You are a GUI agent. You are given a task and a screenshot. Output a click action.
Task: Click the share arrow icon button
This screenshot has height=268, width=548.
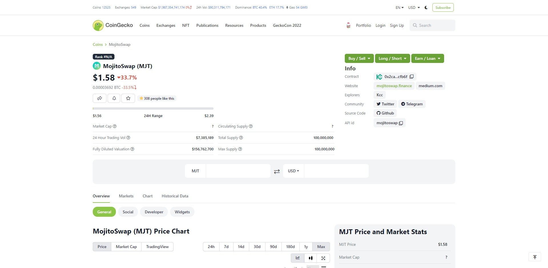coord(99,98)
